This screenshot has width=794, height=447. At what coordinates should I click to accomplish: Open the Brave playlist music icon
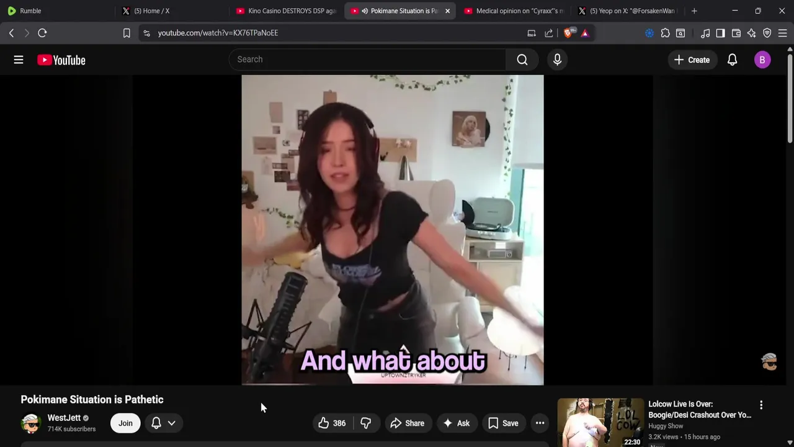click(x=705, y=33)
